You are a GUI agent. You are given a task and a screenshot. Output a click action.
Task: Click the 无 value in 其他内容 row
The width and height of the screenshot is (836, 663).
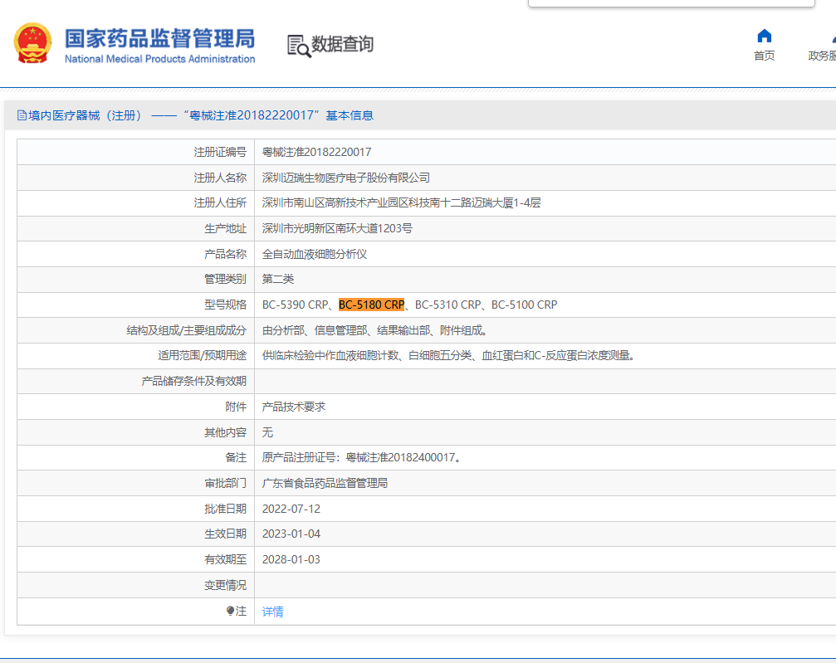point(267,432)
